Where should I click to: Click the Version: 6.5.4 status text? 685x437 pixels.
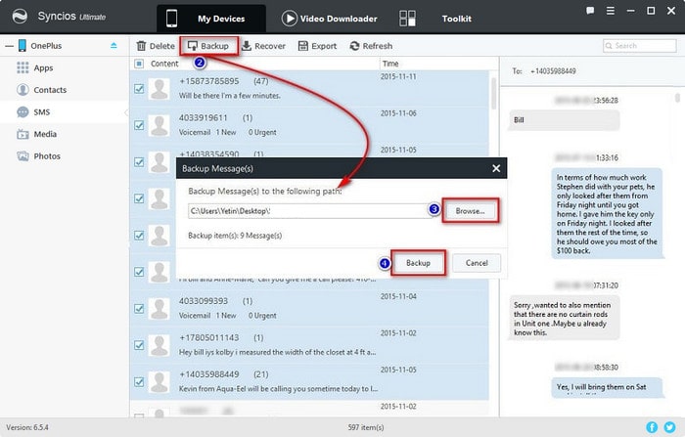27,427
